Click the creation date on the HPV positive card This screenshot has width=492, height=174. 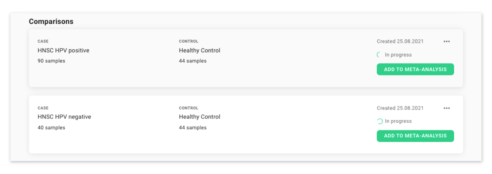(x=400, y=41)
